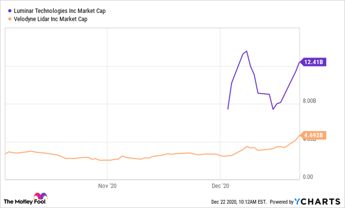Select the Dec '20 x-axis label
The image size is (345, 208).
(x=219, y=186)
